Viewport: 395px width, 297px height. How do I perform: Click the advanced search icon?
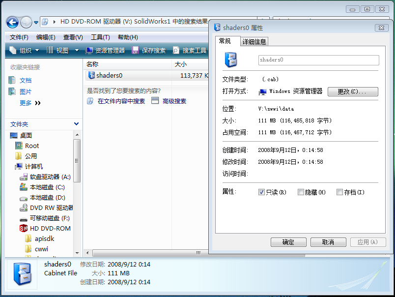155,101
